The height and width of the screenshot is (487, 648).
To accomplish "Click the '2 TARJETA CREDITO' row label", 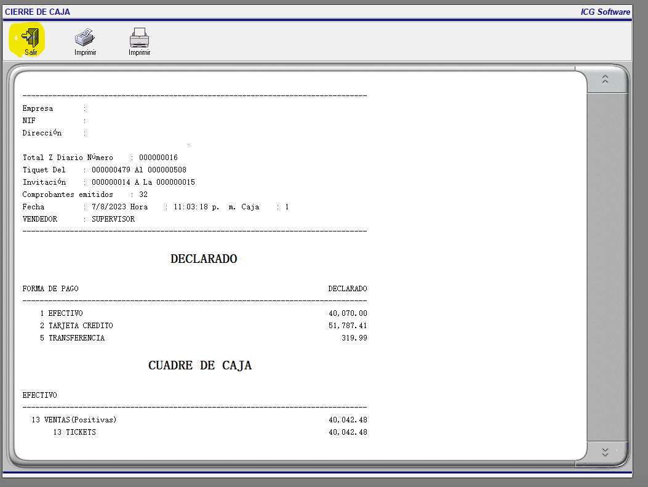I will [76, 326].
